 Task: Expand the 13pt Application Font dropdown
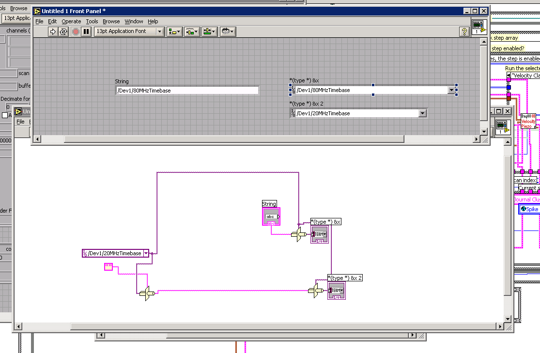[x=160, y=31]
